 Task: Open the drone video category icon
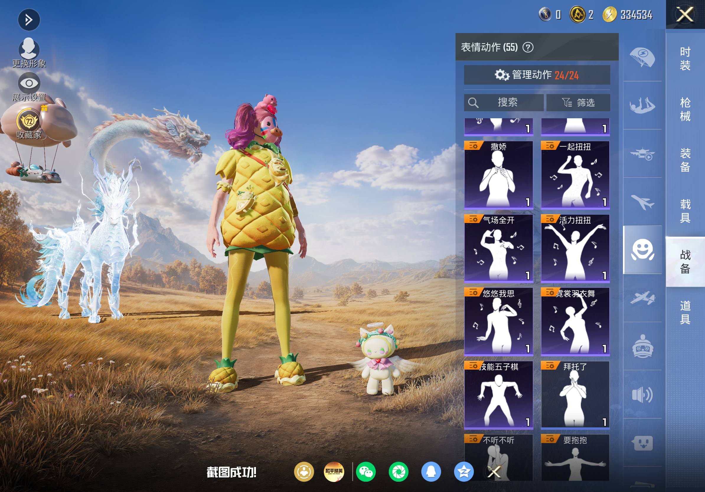click(x=642, y=153)
